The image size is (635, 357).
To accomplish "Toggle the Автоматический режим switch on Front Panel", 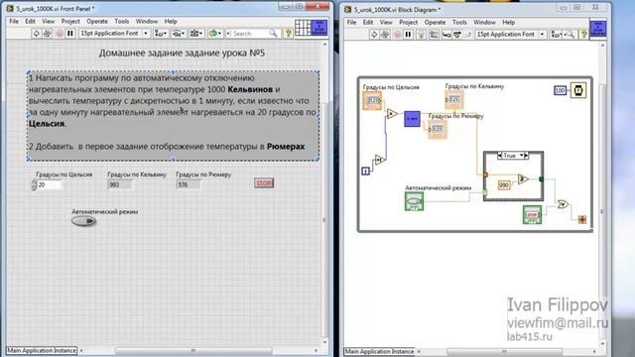I will pyautogui.click(x=83, y=221).
